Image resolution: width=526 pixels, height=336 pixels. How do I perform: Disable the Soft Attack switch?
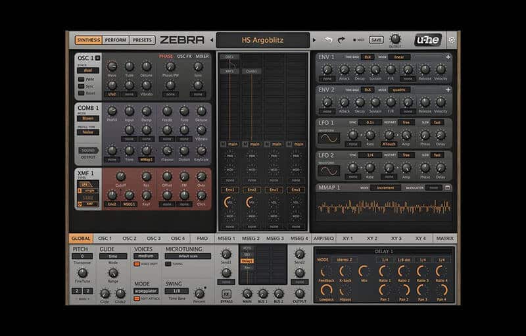point(137,299)
